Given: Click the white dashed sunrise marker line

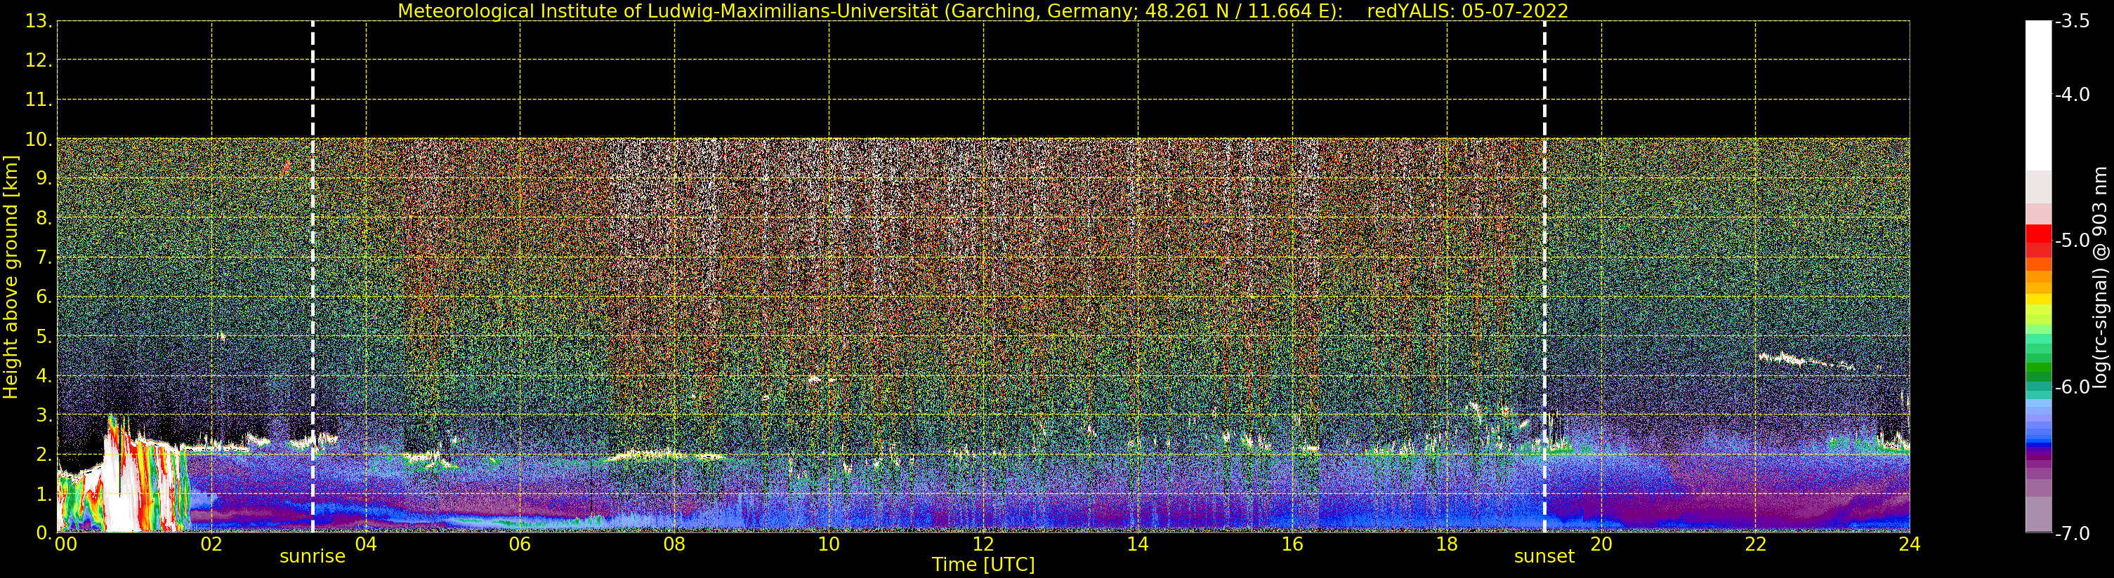Looking at the screenshot, I should pyautogui.click(x=313, y=277).
